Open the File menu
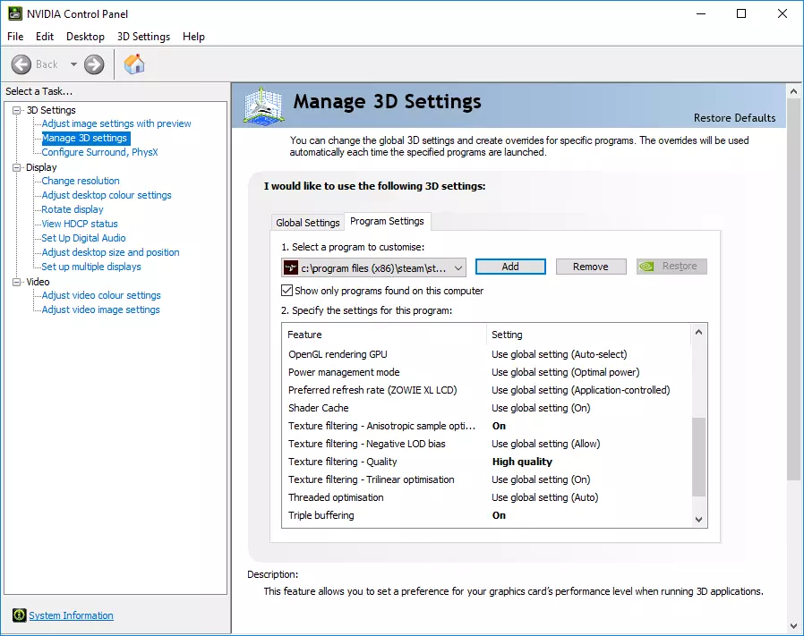 [15, 37]
